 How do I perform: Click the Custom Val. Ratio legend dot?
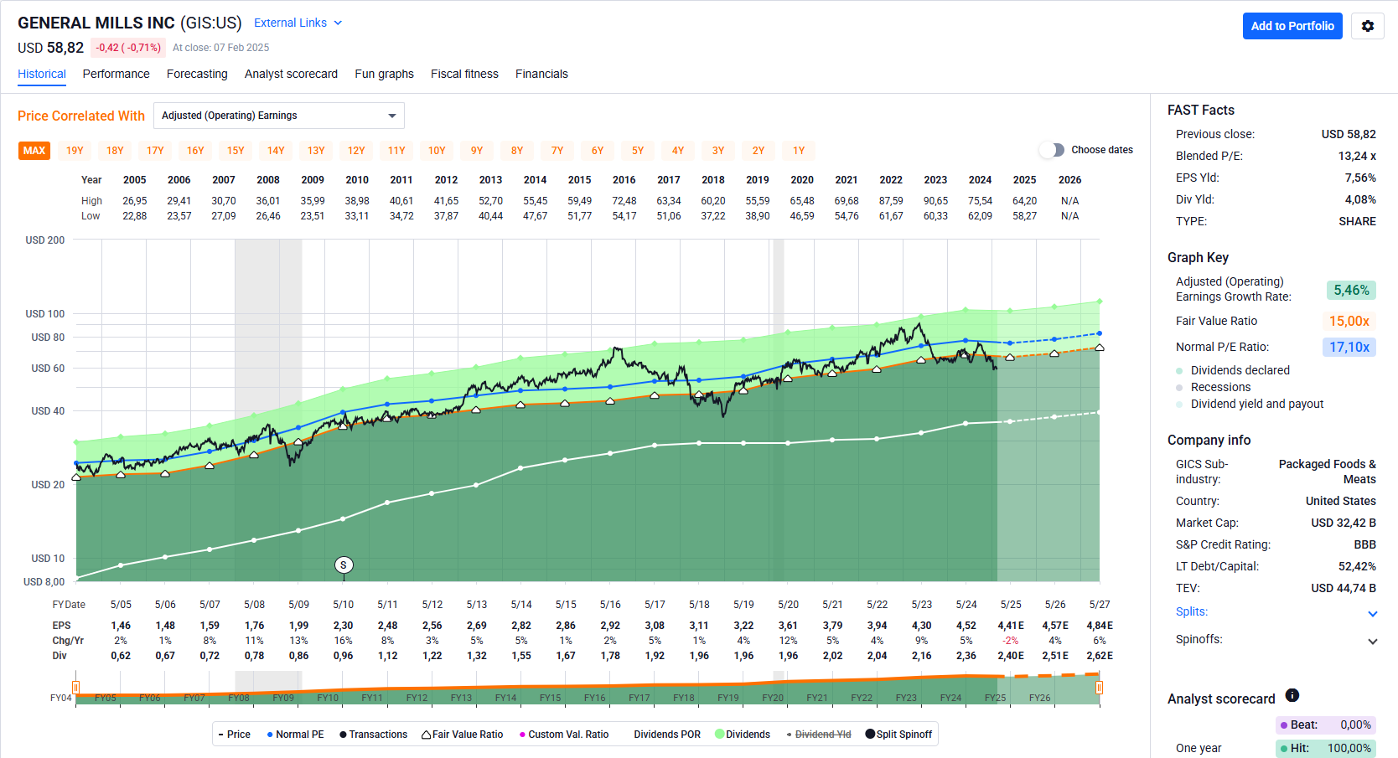522,735
